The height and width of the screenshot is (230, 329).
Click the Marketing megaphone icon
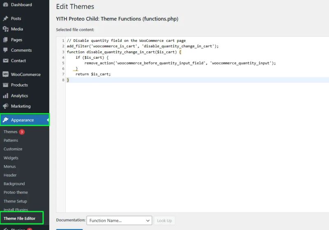coord(6,106)
